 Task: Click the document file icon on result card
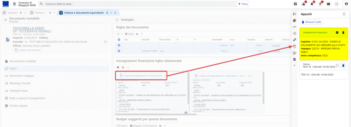pyautogui.click(x=8, y=39)
